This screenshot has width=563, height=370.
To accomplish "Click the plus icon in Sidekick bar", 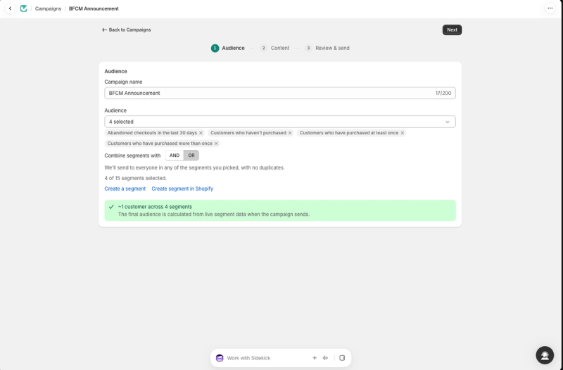I will coord(315,358).
